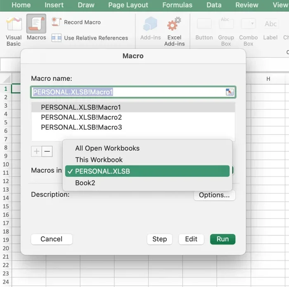Open macro Options button
This screenshot has width=289, height=287.
point(214,195)
